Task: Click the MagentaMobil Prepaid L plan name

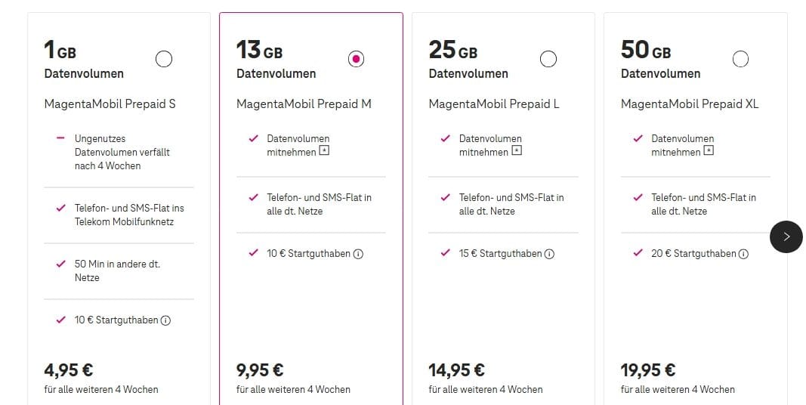Action: (x=494, y=104)
